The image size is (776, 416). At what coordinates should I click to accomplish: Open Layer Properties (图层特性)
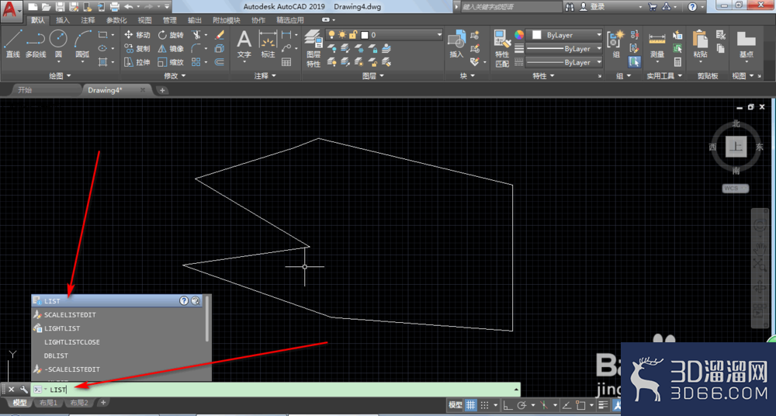(x=314, y=49)
